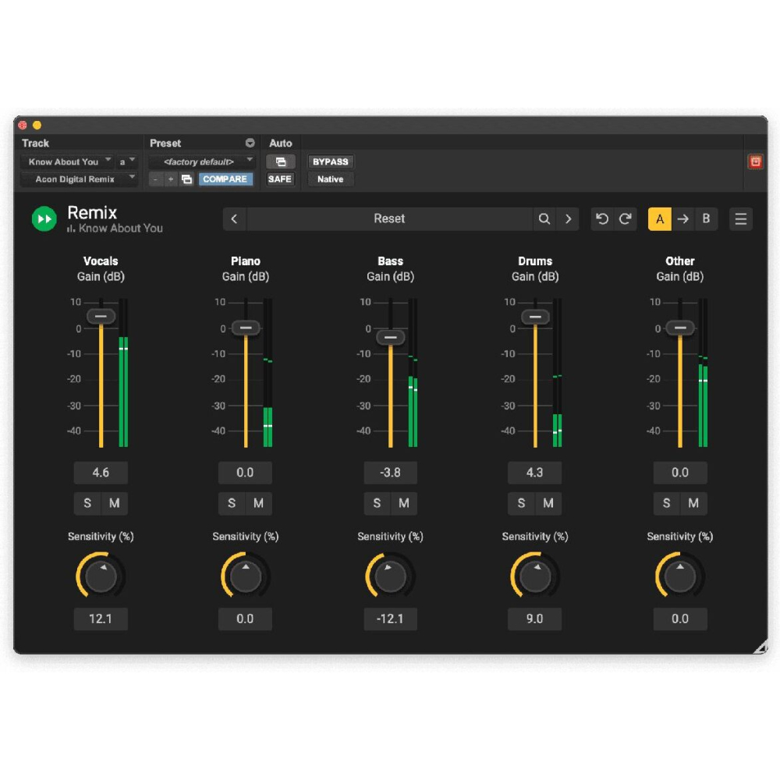The image size is (780, 780).
Task: Select the A settings slot
Action: click(660, 219)
